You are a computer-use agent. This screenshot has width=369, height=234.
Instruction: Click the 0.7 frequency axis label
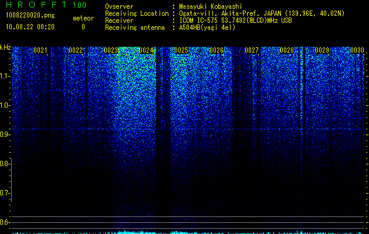(5, 193)
